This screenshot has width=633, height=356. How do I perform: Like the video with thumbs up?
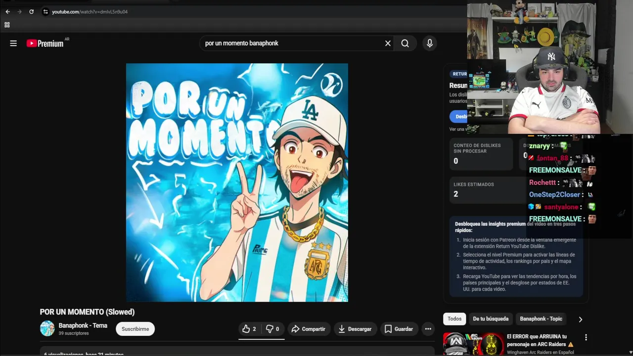point(249,329)
